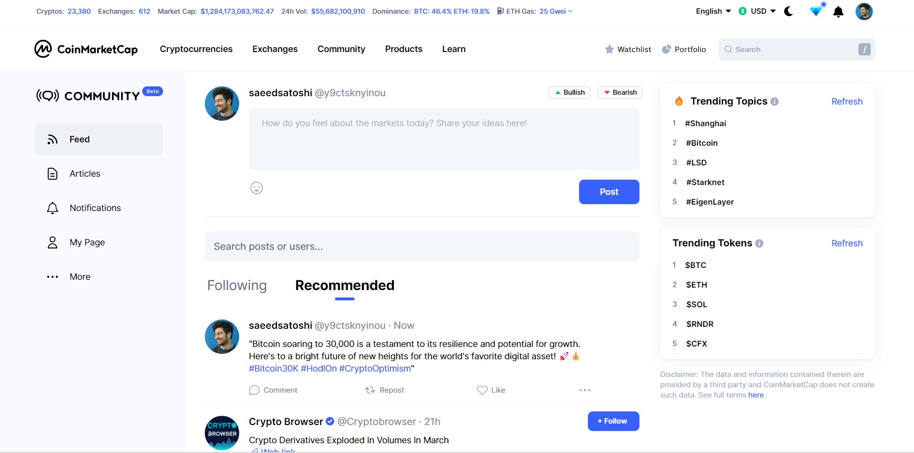Click the diamond rewards icon

click(x=816, y=11)
